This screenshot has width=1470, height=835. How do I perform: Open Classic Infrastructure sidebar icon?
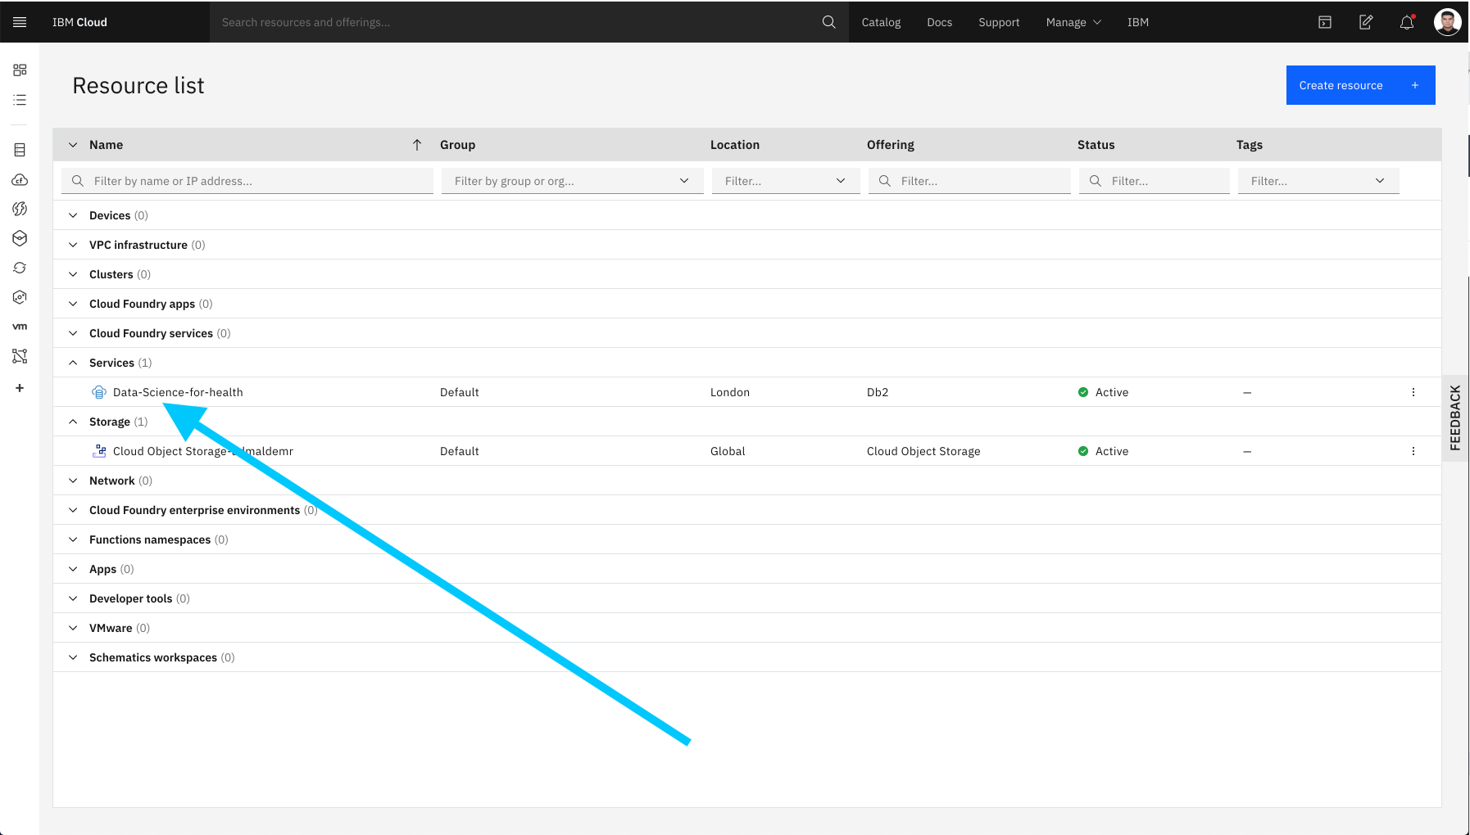20,150
